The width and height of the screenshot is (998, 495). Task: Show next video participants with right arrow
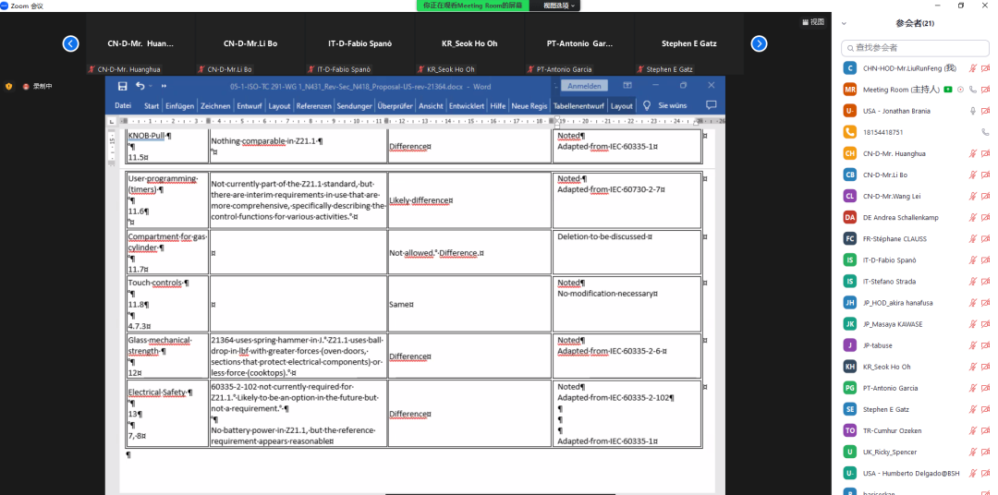pyautogui.click(x=759, y=44)
